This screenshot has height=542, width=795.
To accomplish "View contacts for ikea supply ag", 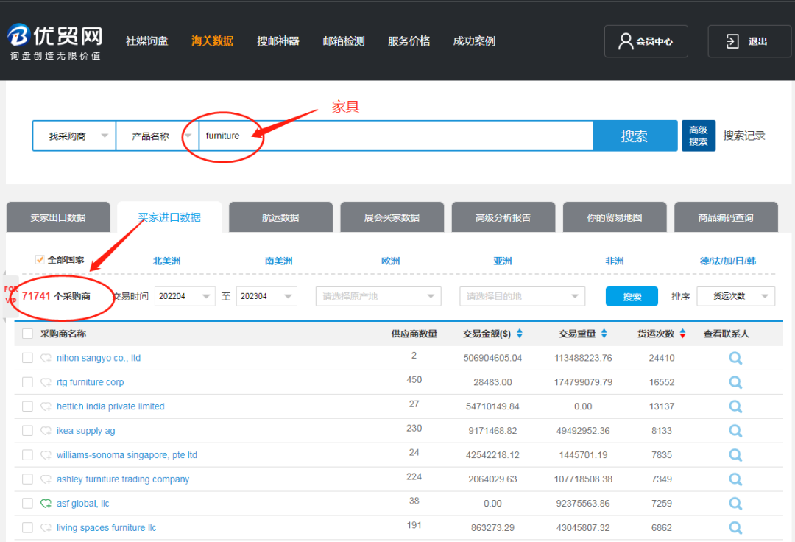I will 735,431.
